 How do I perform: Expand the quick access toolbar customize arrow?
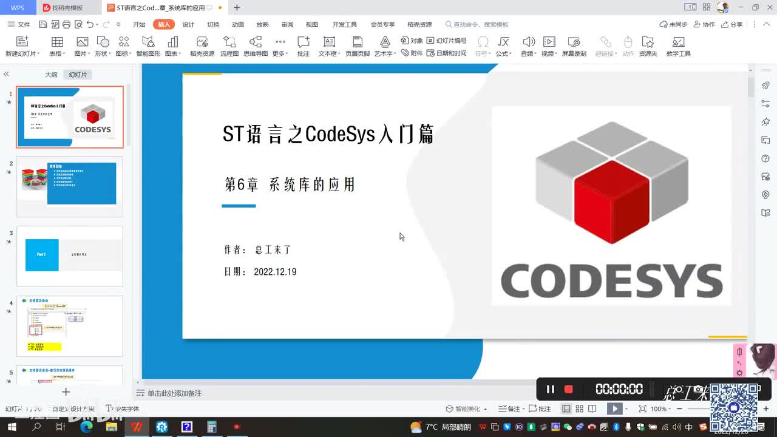pos(118,24)
